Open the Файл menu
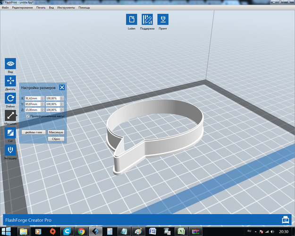The height and width of the screenshot is (236, 295). click(x=5, y=8)
